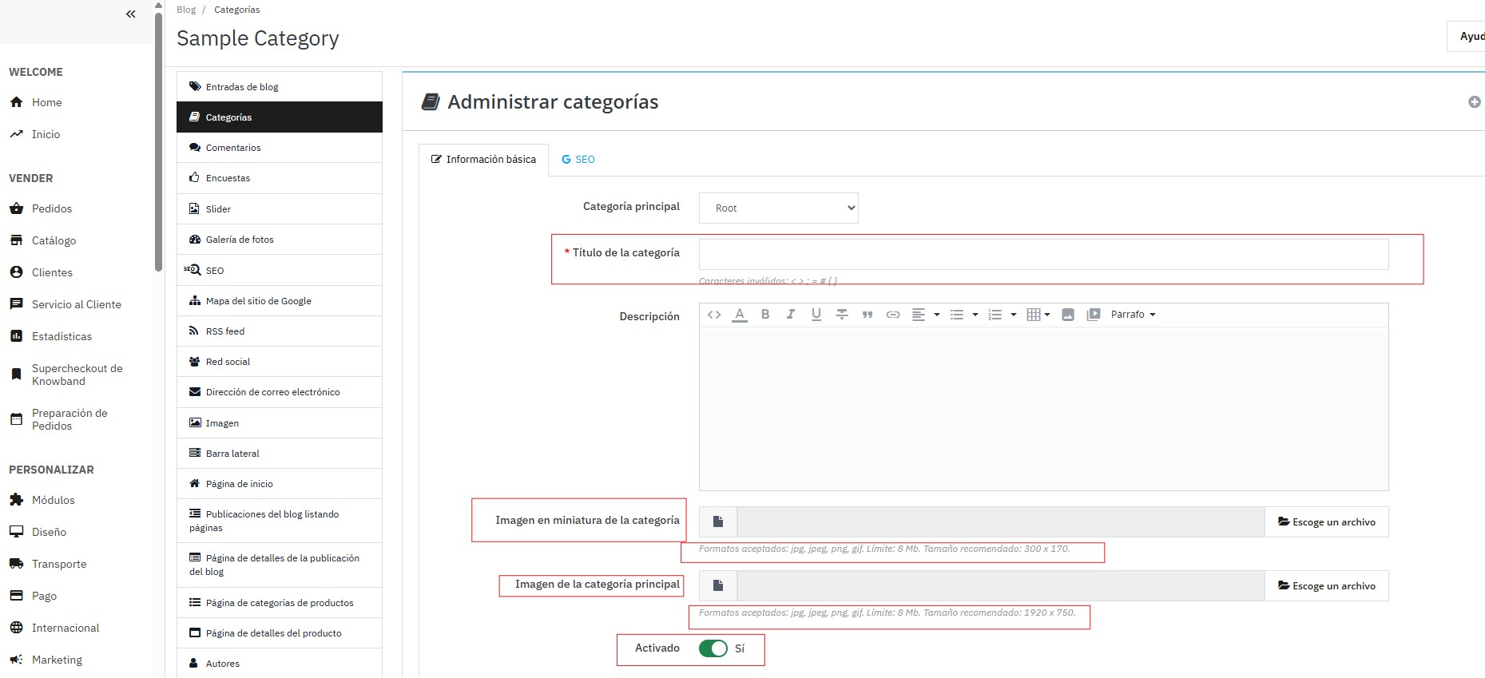The height and width of the screenshot is (678, 1485).
Task: Open Catálogo in the sidebar
Action: 54,240
